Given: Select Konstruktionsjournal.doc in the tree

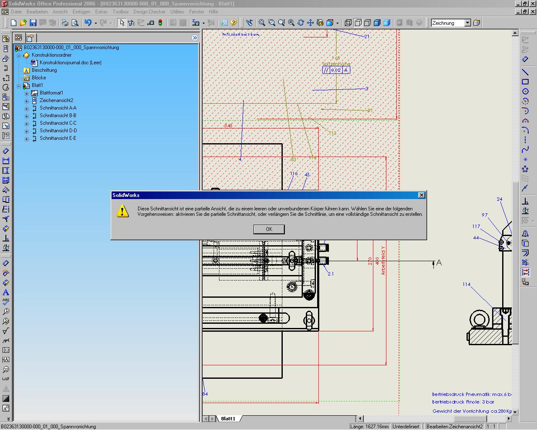Looking at the screenshot, I should [x=70, y=63].
